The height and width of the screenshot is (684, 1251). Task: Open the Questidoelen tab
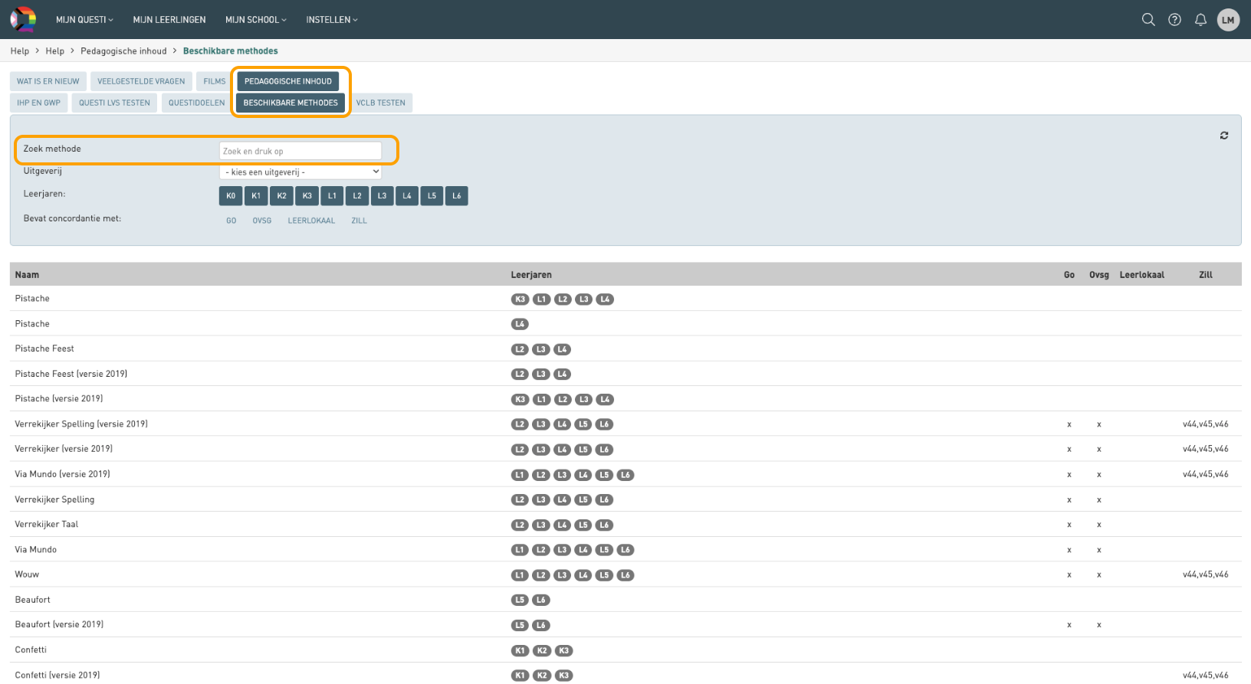(197, 103)
